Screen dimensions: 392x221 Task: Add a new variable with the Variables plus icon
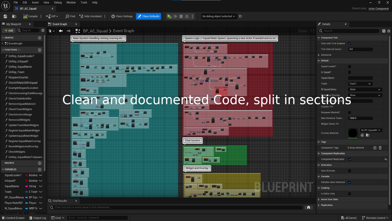(x=40, y=169)
